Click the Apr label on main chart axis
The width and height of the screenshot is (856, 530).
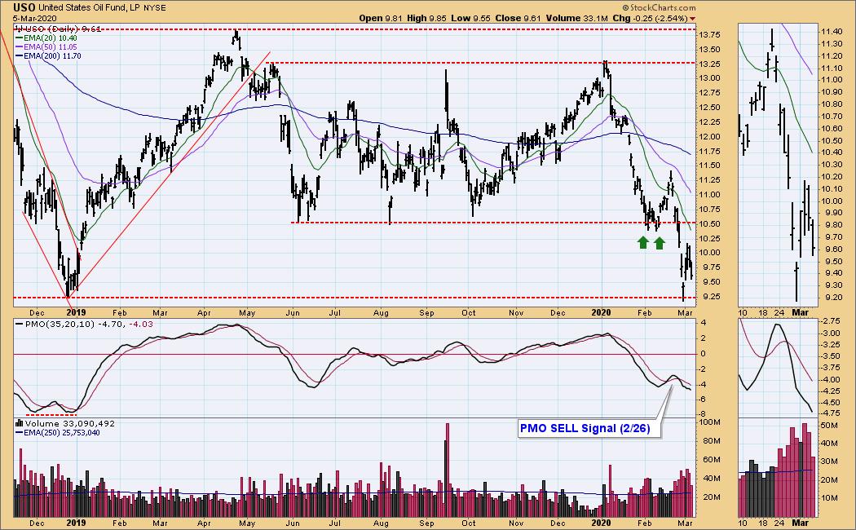click(x=204, y=313)
